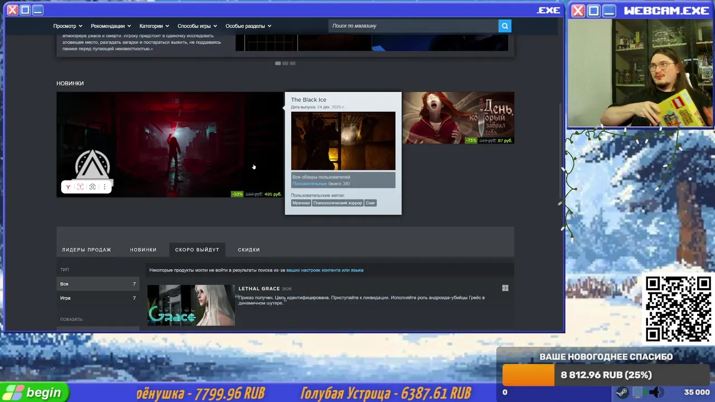Screen dimensions: 715x402
Task: Open the Особые разделы dropdown
Action: [x=248, y=26]
